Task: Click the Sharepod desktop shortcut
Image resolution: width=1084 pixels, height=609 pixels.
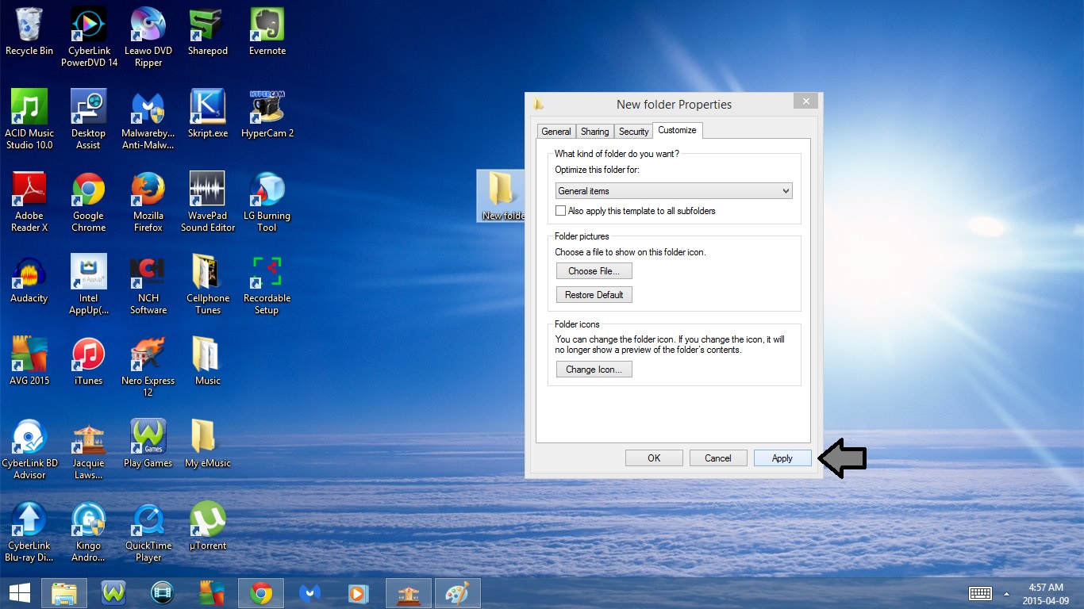Action: click(208, 32)
